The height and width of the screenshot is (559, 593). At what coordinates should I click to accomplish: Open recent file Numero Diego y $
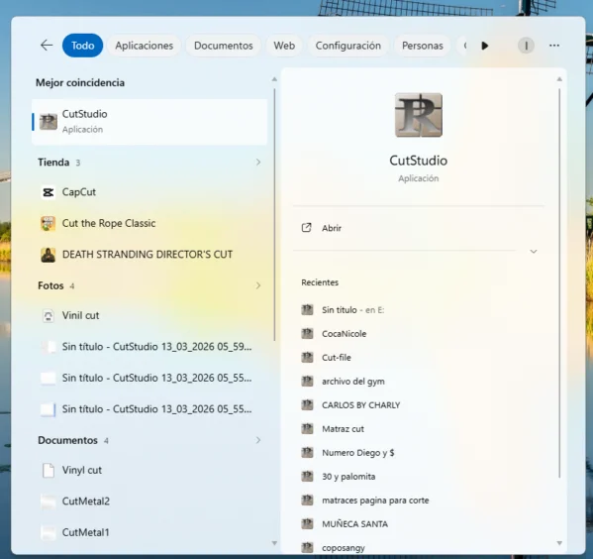click(x=419, y=453)
